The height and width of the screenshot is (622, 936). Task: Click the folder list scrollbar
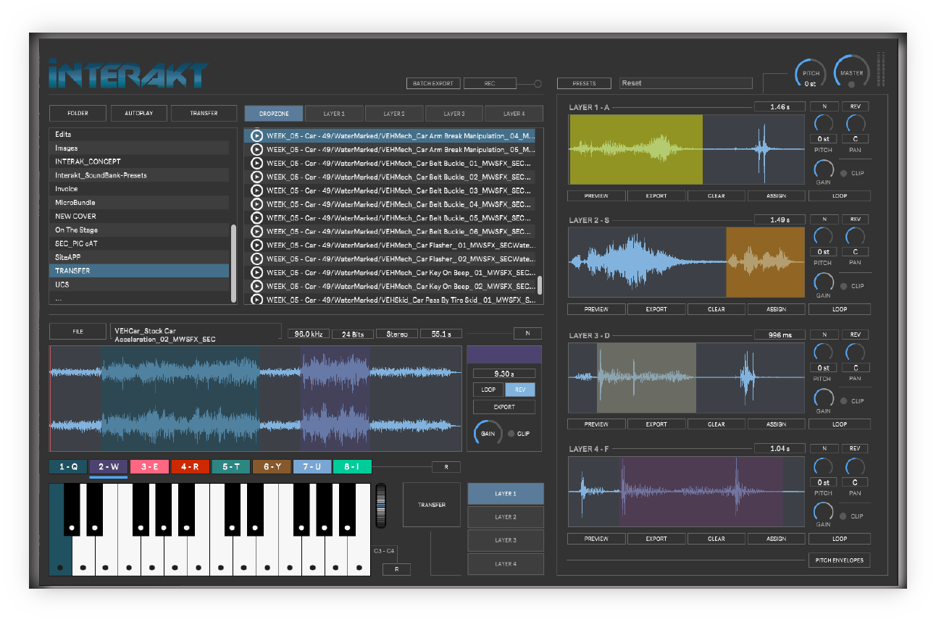[233, 264]
